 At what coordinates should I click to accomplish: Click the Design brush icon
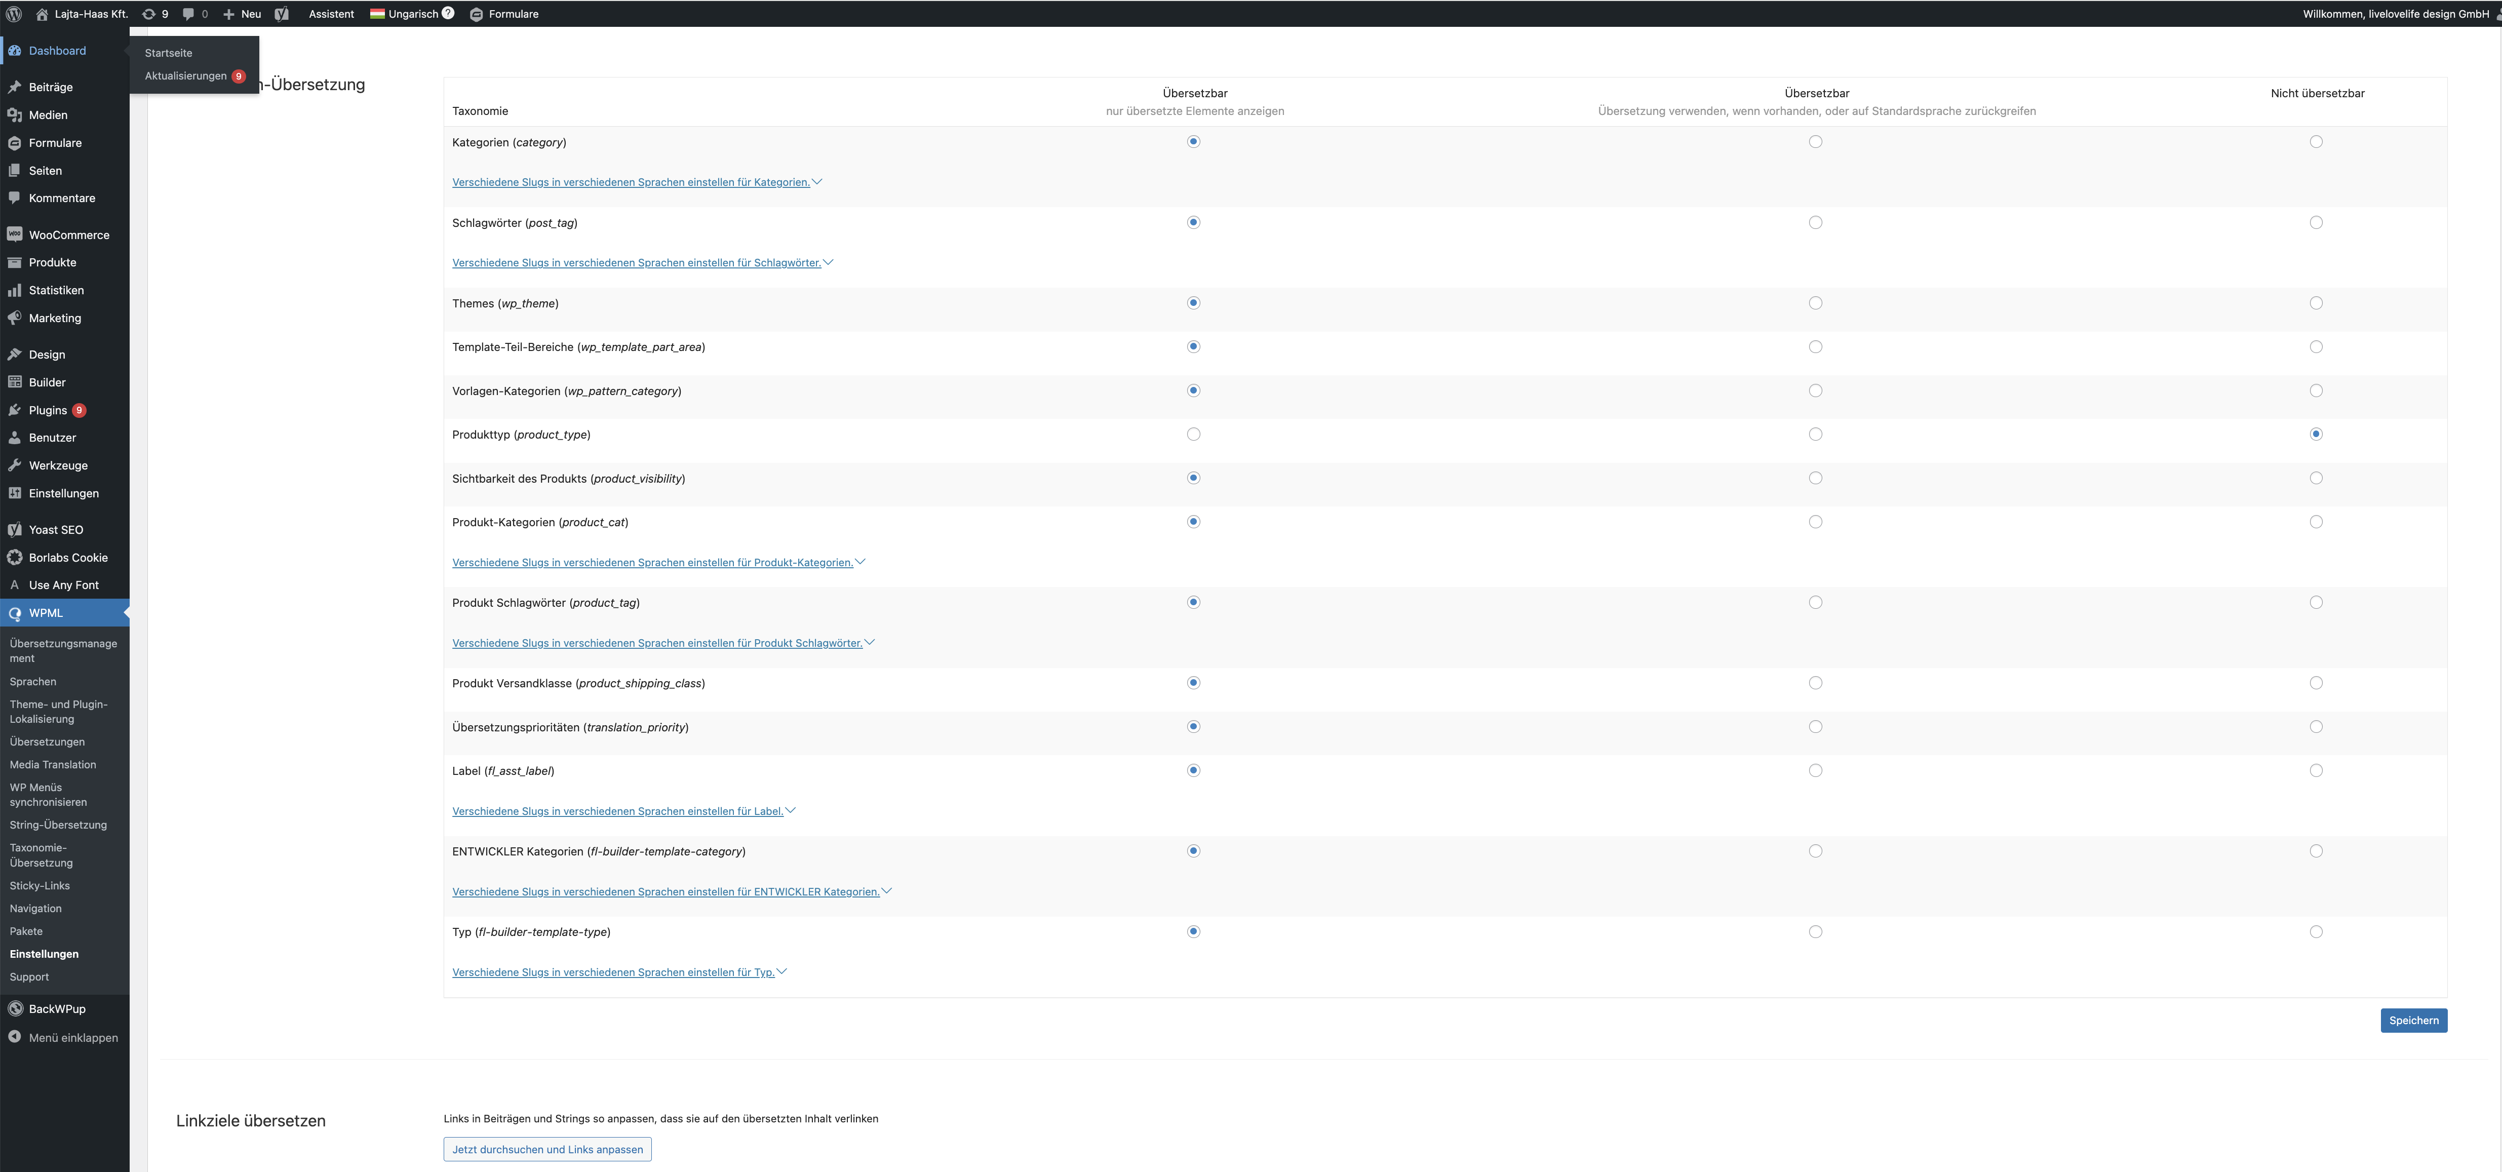(x=15, y=355)
